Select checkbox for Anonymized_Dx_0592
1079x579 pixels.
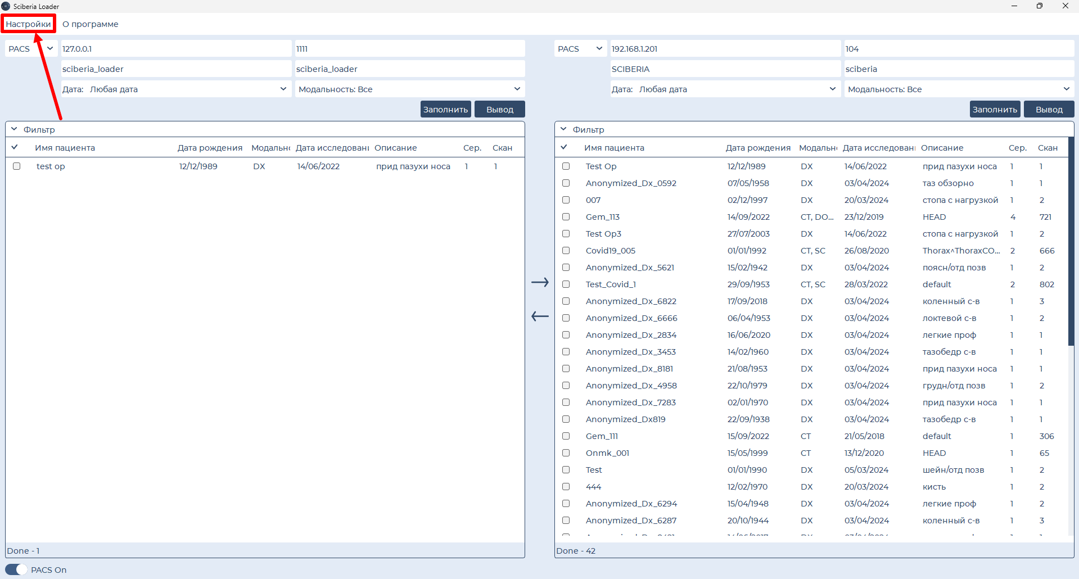(x=566, y=183)
